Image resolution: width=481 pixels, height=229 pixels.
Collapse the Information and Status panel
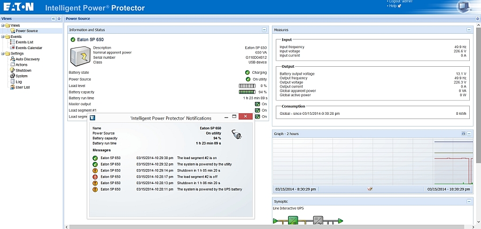coord(264,30)
